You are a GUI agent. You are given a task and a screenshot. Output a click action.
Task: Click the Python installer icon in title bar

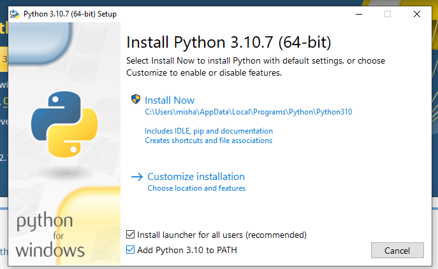[x=15, y=14]
